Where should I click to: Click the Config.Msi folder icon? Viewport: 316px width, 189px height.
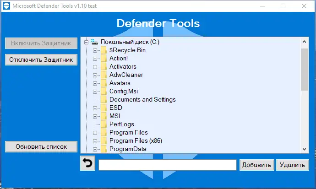[104, 92]
